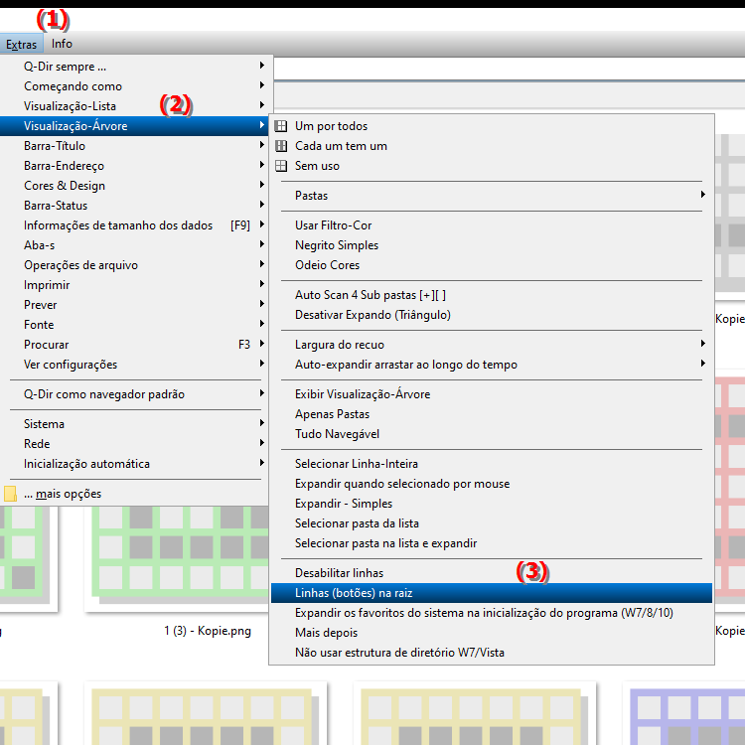Toggle 'Usar Filtro-Cor' option
The width and height of the screenshot is (745, 745).
pyautogui.click(x=492, y=225)
